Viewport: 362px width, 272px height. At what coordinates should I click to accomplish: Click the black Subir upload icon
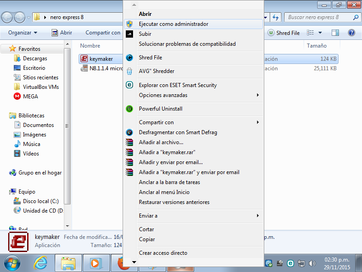[129, 34]
